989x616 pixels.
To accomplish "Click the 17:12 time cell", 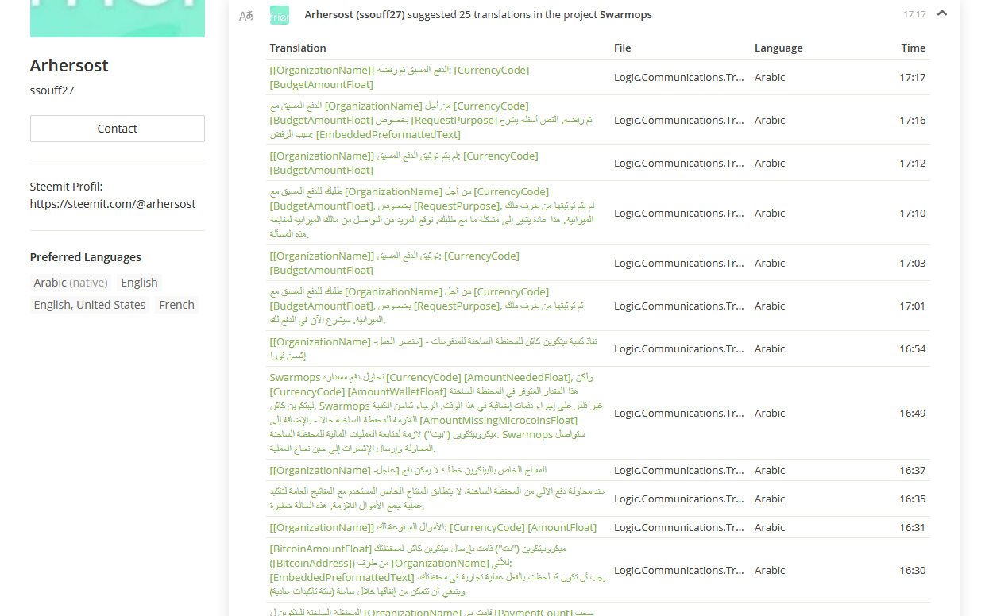I will coord(913,163).
